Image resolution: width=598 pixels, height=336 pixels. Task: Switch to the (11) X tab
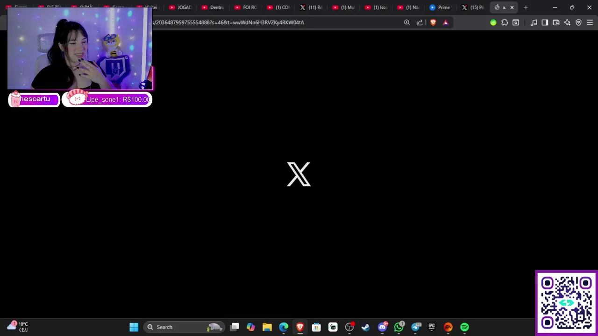pos(312,7)
